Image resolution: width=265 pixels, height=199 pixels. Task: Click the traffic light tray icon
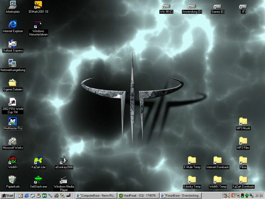242,196
